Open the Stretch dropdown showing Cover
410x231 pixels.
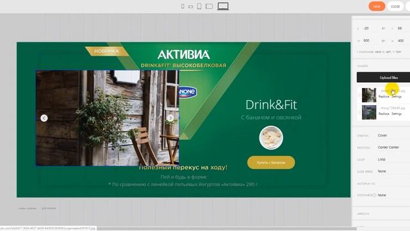pyautogui.click(x=393, y=135)
